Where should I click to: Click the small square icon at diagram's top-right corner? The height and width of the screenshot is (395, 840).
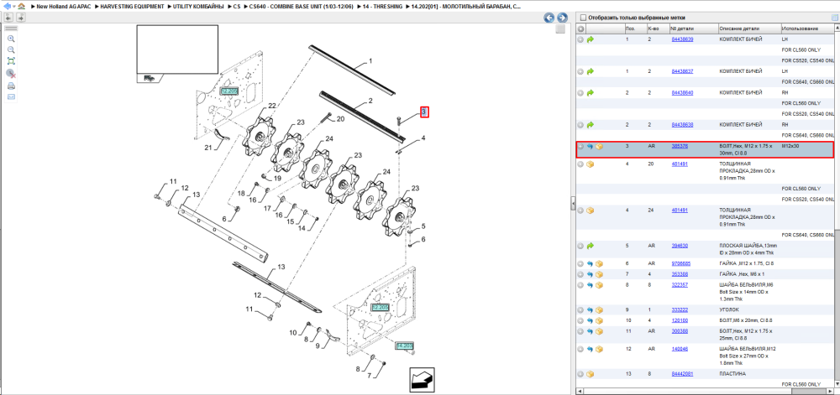[560, 30]
